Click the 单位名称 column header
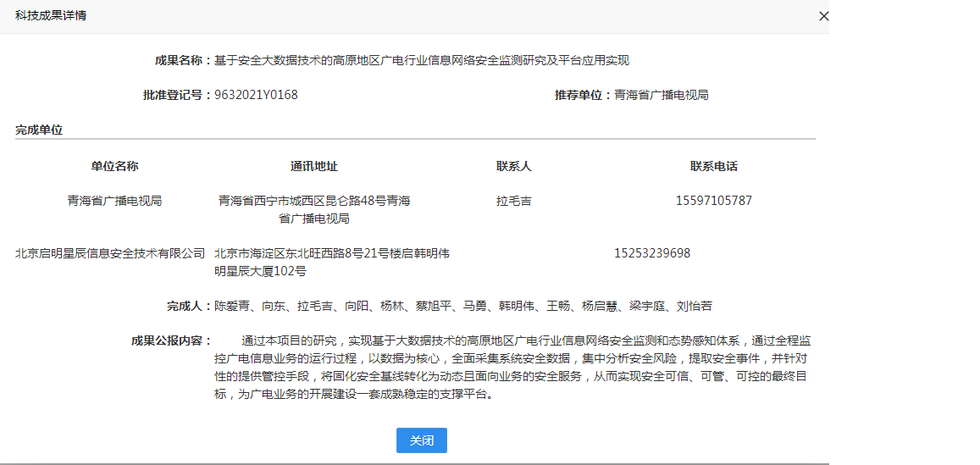 pos(114,166)
